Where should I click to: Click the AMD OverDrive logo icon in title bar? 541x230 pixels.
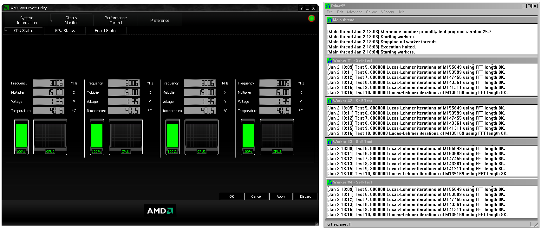point(6,8)
